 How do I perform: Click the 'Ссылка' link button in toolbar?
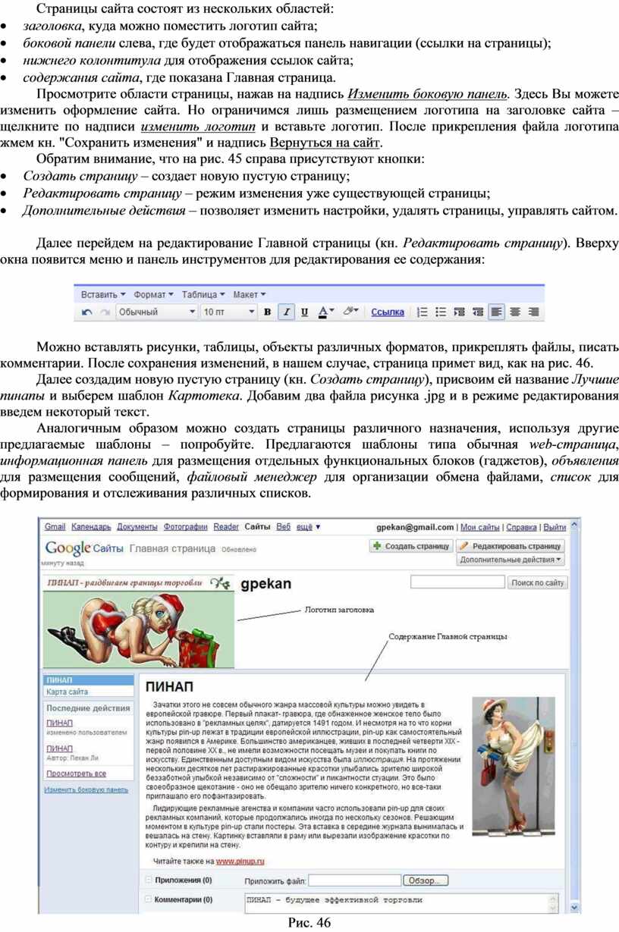[387, 312]
